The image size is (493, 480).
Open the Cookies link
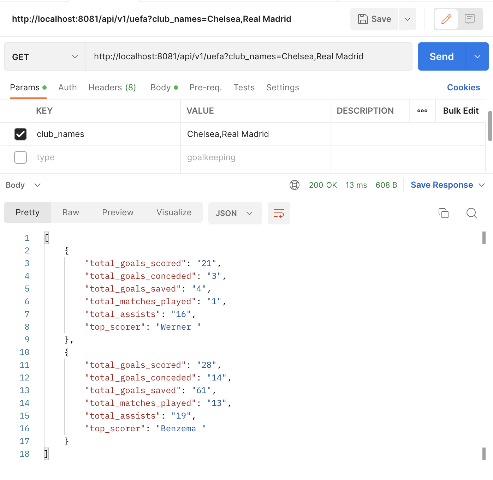(463, 88)
